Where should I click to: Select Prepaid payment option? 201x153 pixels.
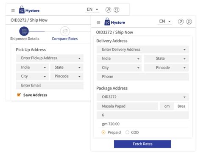point(103,132)
